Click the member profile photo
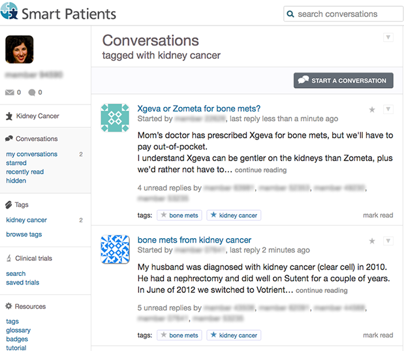 point(20,50)
